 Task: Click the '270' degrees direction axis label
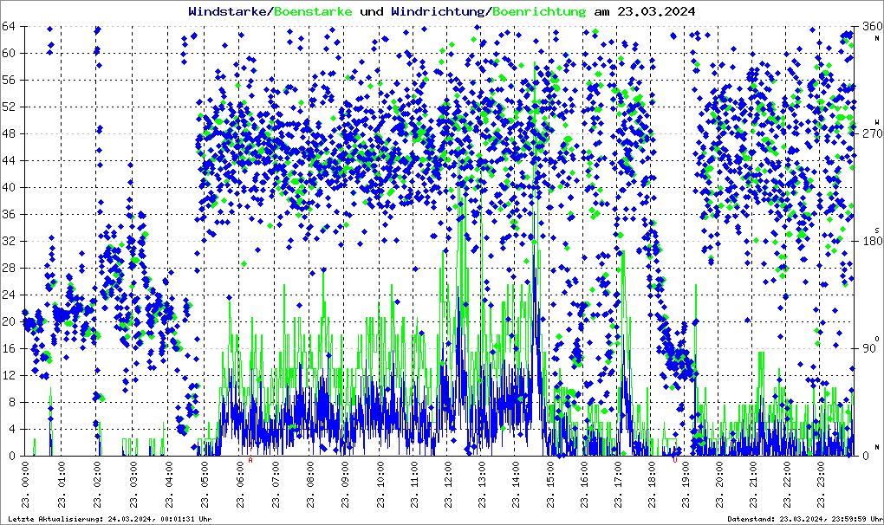pos(872,133)
